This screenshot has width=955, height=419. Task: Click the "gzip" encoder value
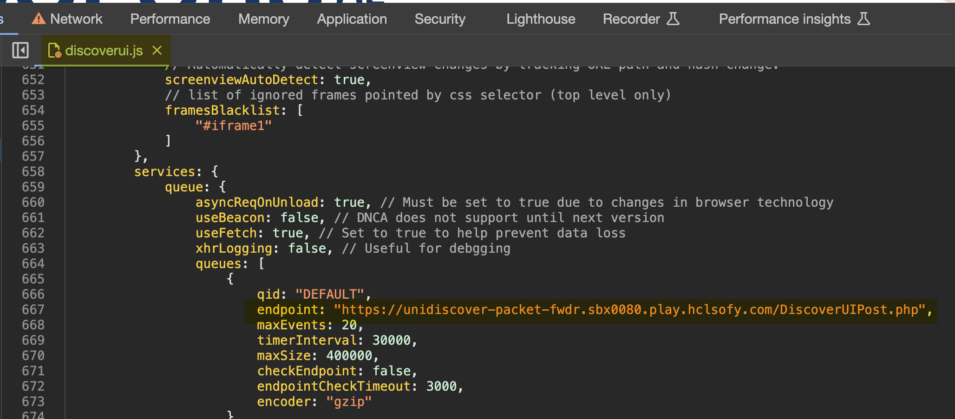click(348, 402)
